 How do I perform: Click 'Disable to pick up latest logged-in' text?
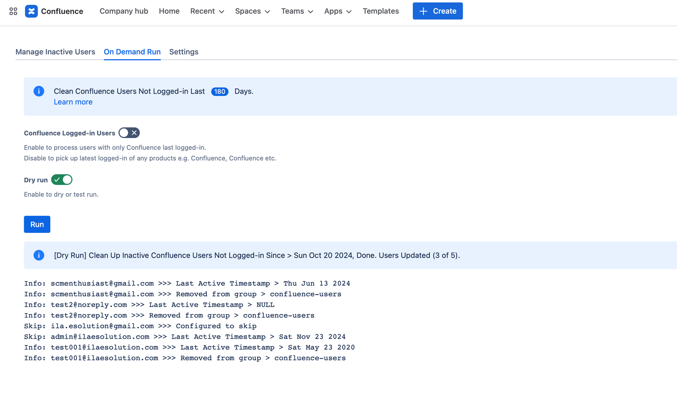pos(150,158)
